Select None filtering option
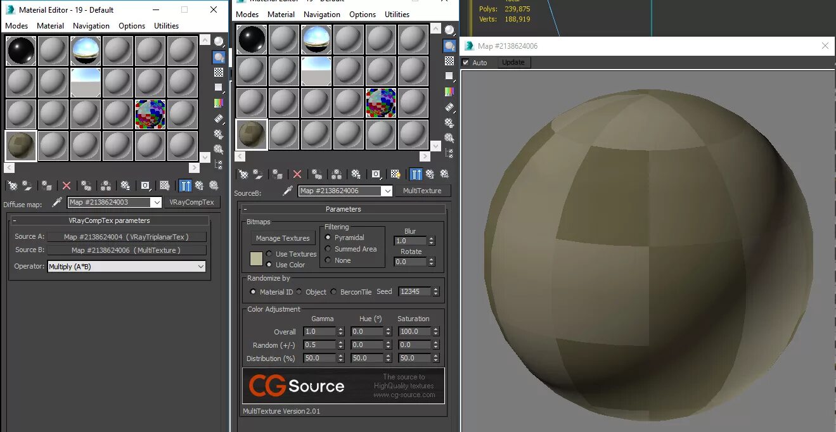Screen dimensions: 836x432 (x=328, y=260)
